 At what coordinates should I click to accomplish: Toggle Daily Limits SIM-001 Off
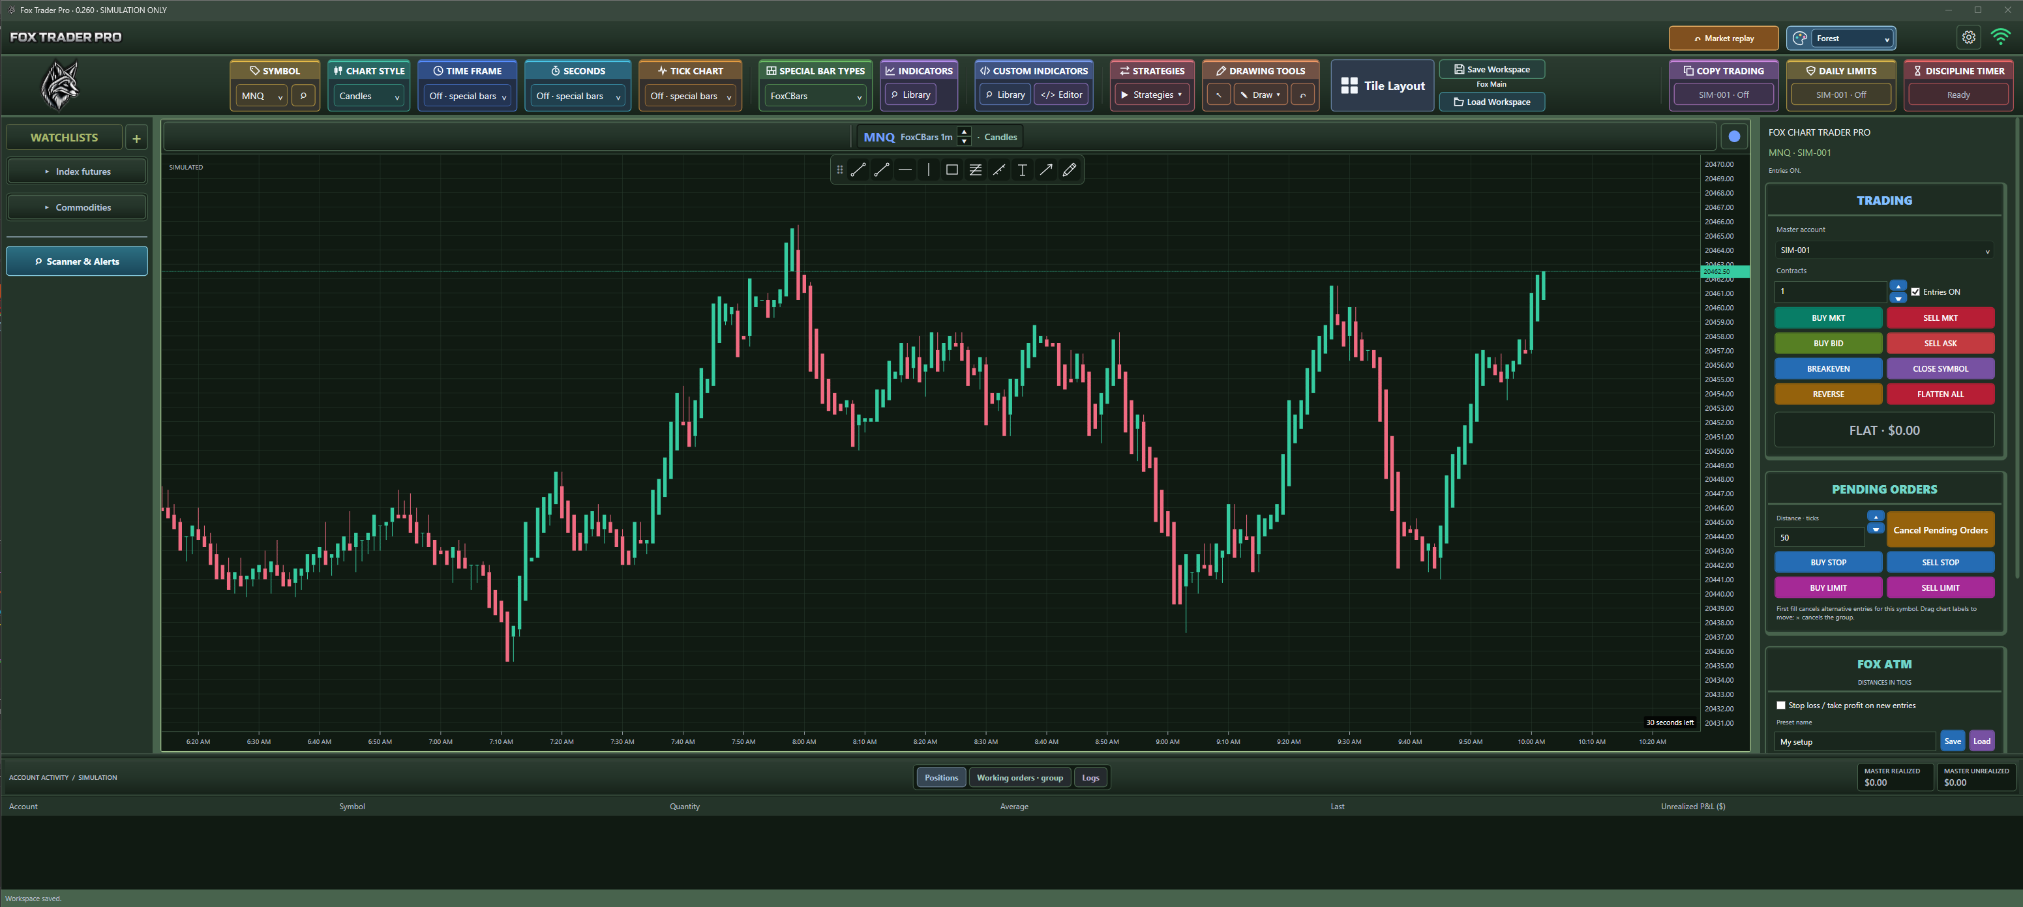(1841, 95)
